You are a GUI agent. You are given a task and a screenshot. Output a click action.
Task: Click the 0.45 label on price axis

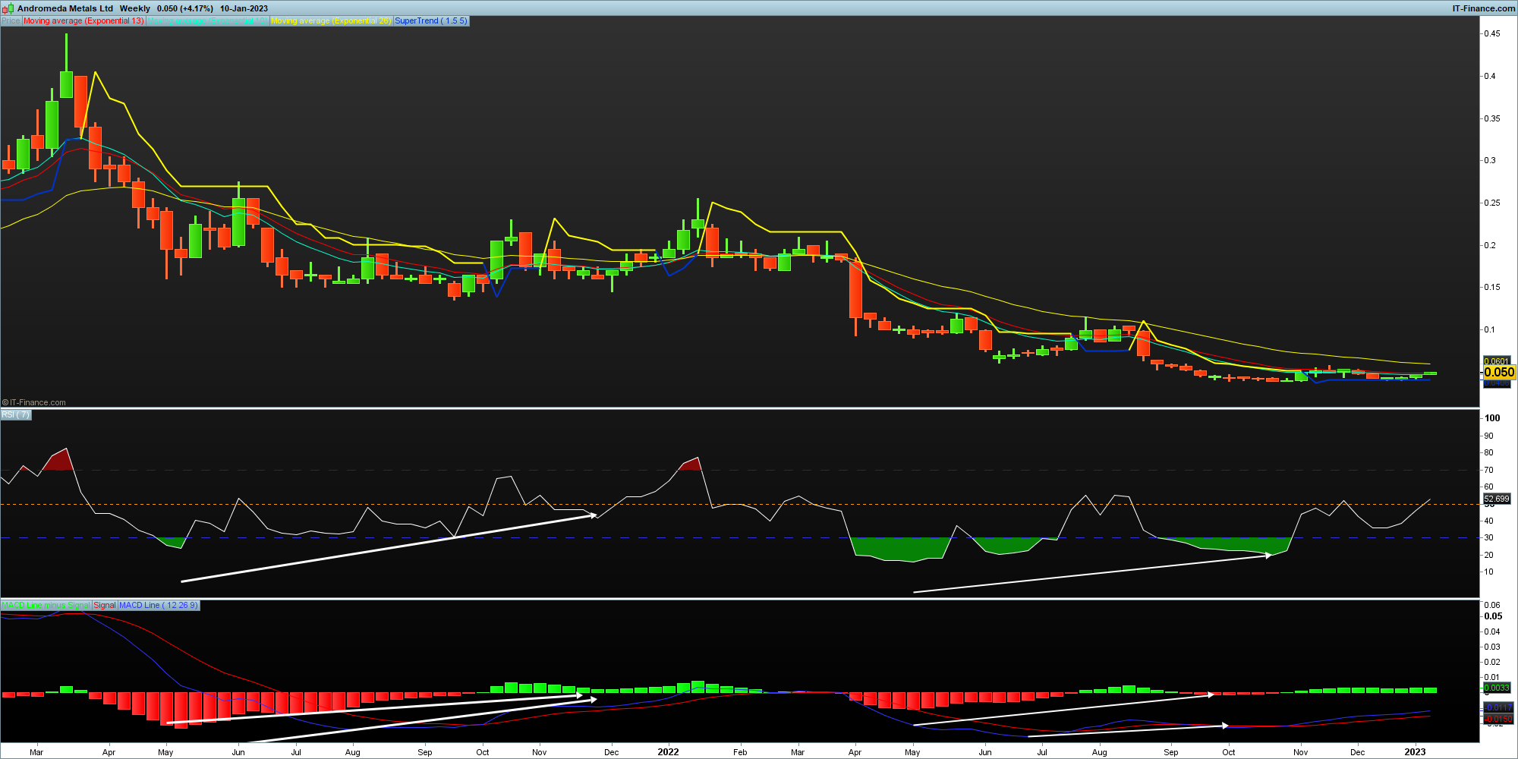coord(1491,34)
